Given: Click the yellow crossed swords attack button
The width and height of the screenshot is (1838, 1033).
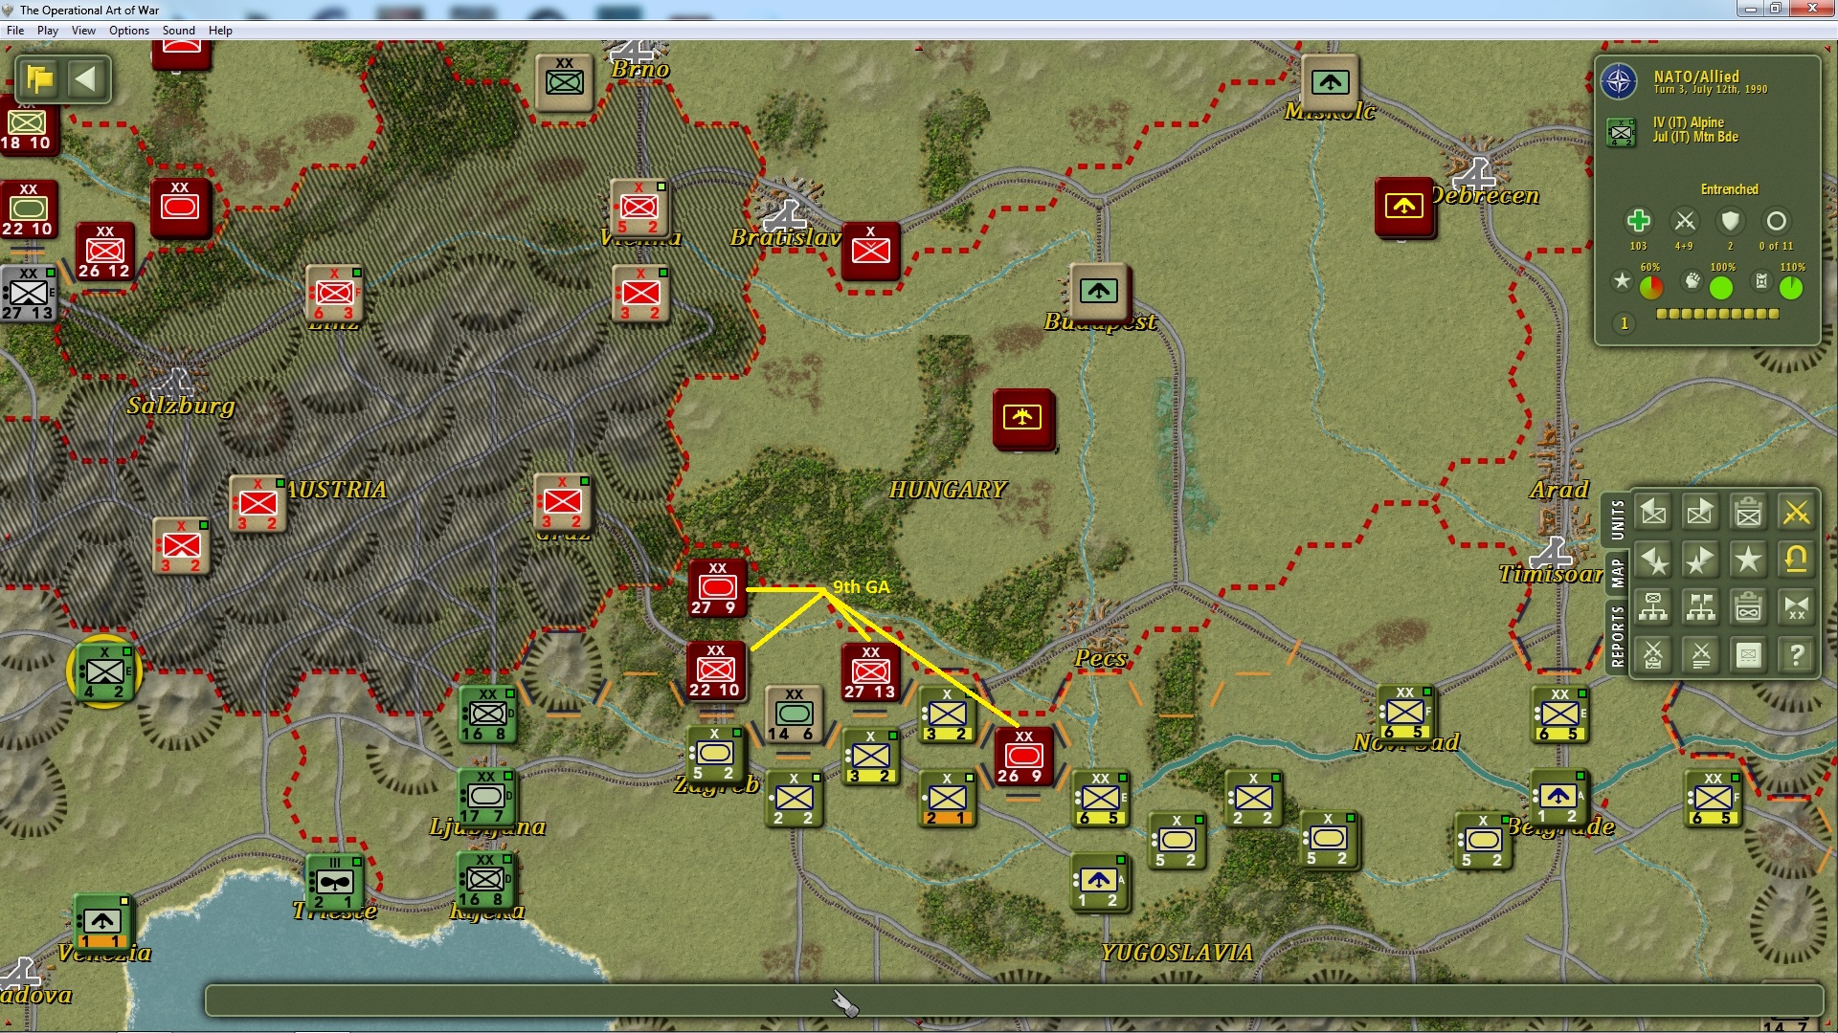Looking at the screenshot, I should pos(1796,513).
